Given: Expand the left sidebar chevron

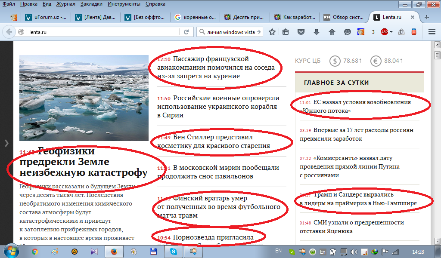Looking at the screenshot, I should tap(6, 143).
